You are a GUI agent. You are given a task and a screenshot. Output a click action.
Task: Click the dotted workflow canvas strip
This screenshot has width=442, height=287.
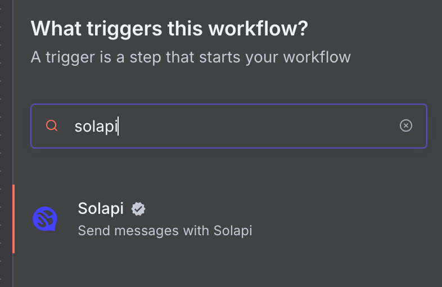click(6, 141)
